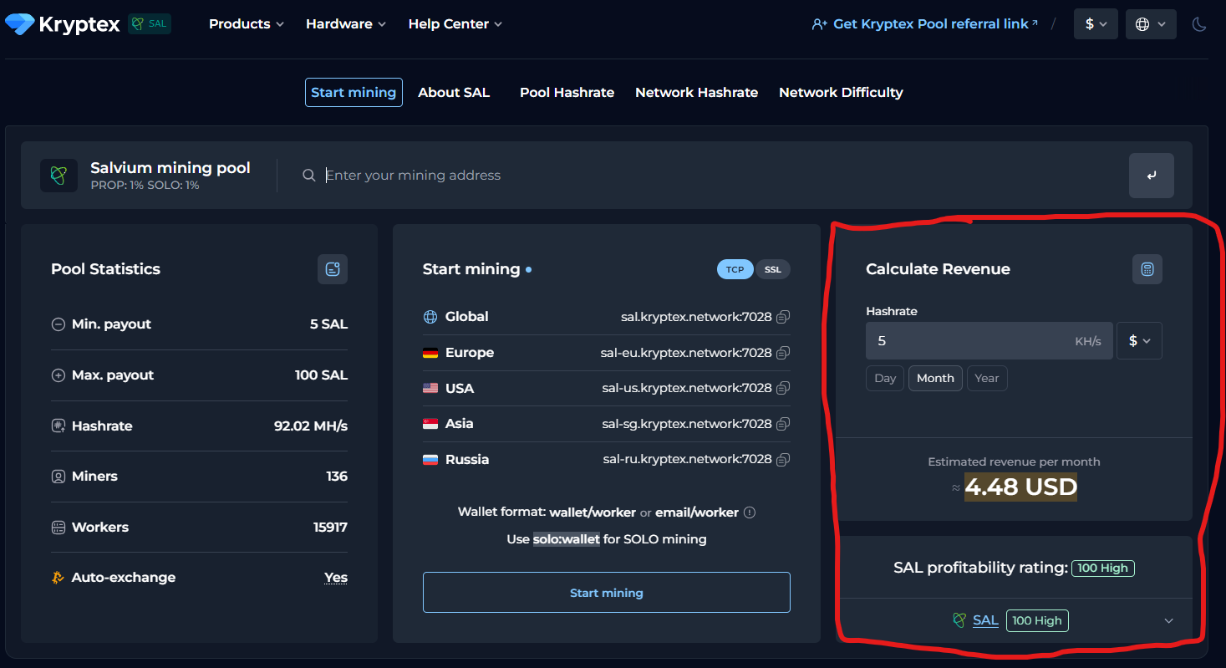Copy the Russia server address
Viewport: 1226px width, 668px height.
(x=783, y=460)
